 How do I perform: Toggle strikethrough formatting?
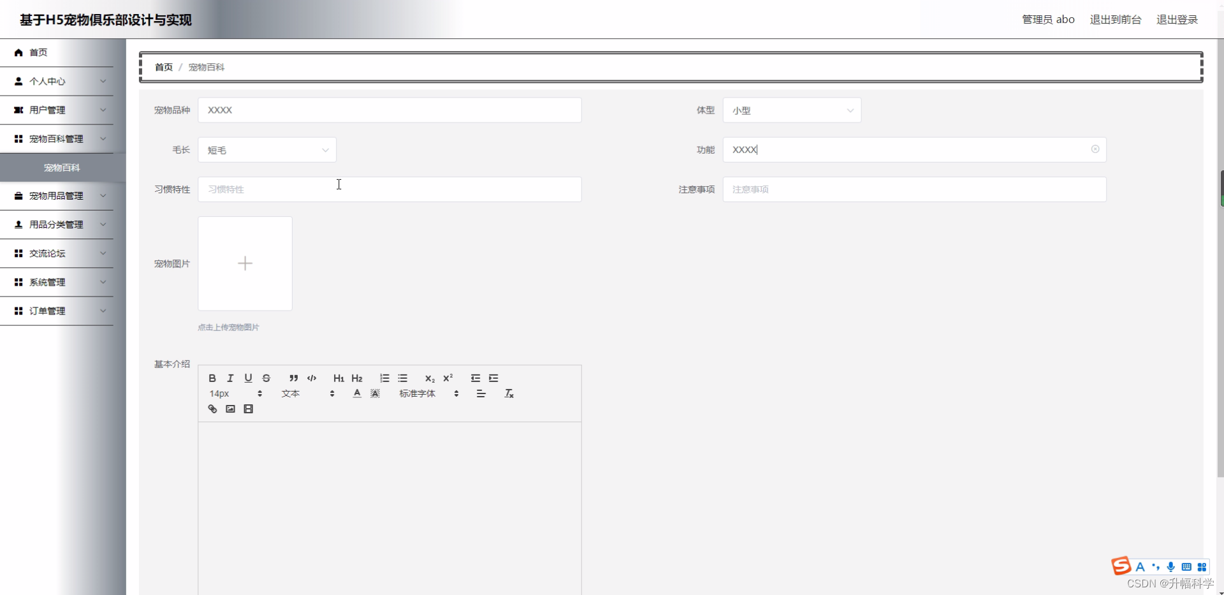point(266,378)
